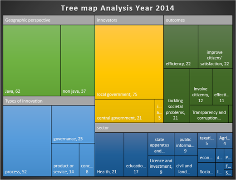Select the small 'F...' sector tile
Viewport: 236px width, 180px height.
click(x=228, y=166)
